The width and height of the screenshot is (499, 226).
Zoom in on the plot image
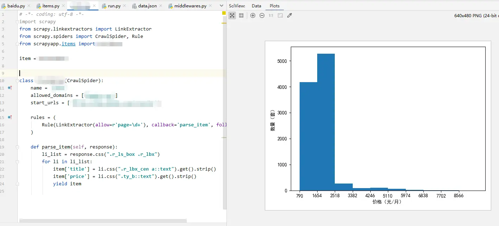pos(253,15)
